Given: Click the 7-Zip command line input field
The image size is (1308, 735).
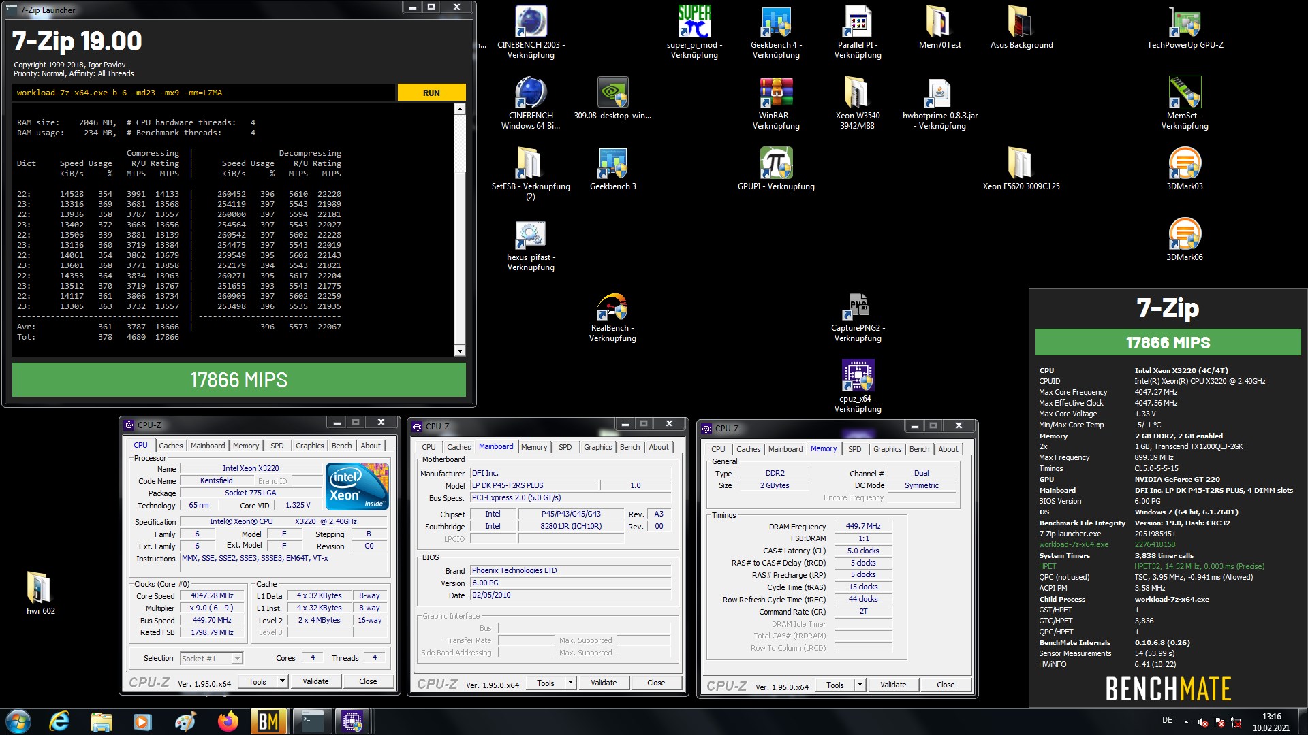Looking at the screenshot, I should pos(203,93).
